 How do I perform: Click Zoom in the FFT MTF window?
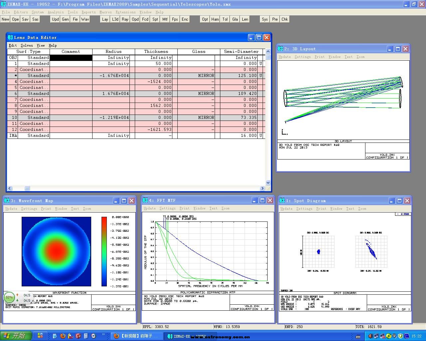click(x=225, y=208)
